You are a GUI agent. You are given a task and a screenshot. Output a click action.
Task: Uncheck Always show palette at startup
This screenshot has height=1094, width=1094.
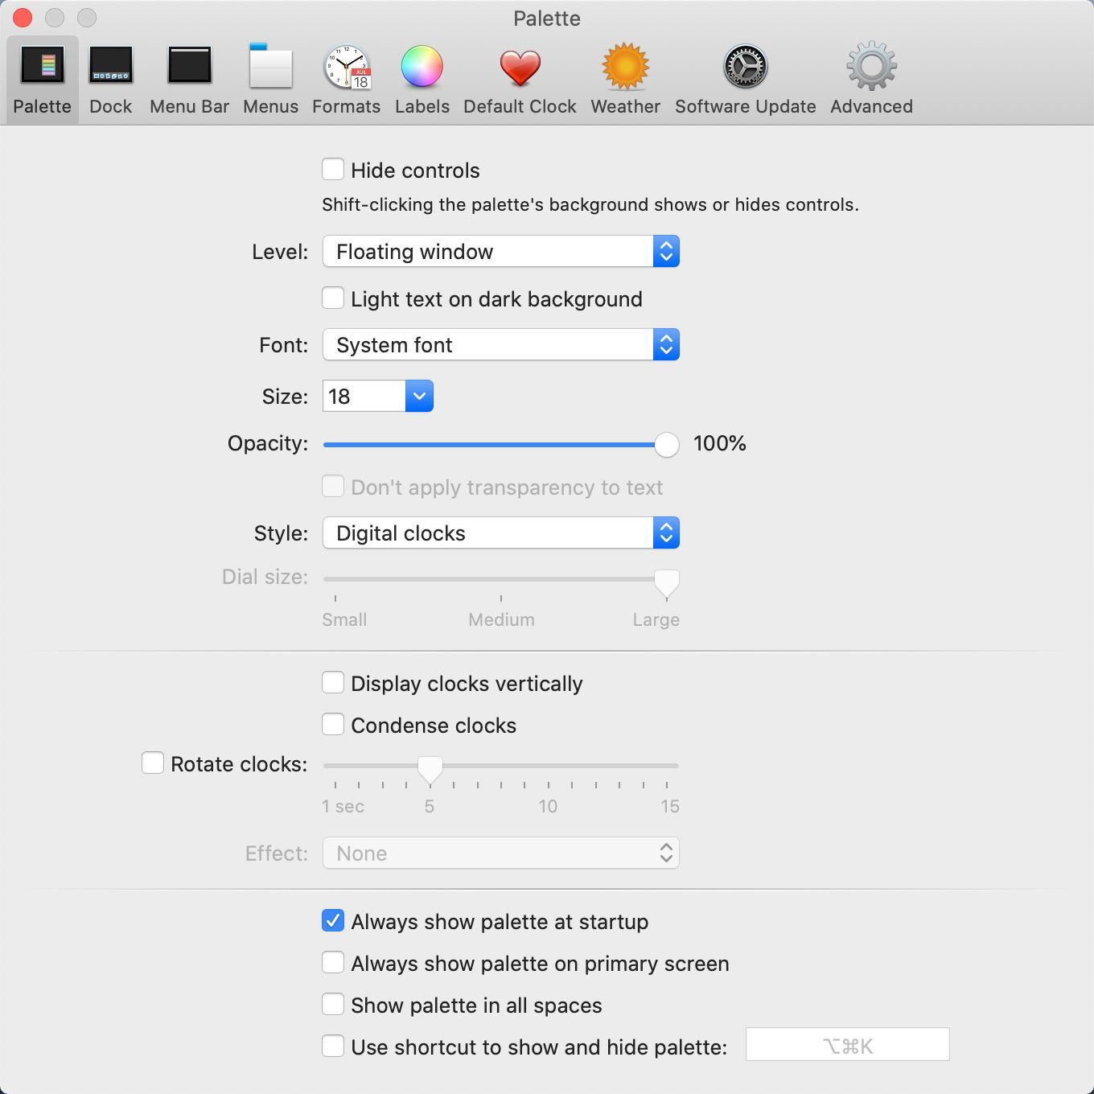333,921
